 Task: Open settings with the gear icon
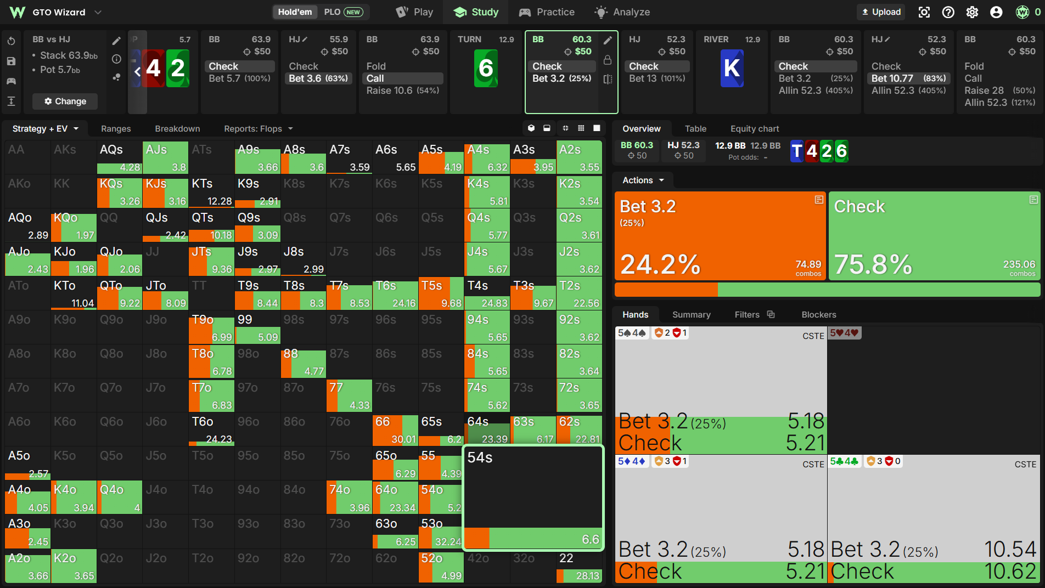pyautogui.click(x=972, y=12)
